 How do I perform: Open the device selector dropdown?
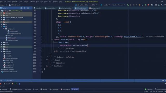[x=86, y=5]
